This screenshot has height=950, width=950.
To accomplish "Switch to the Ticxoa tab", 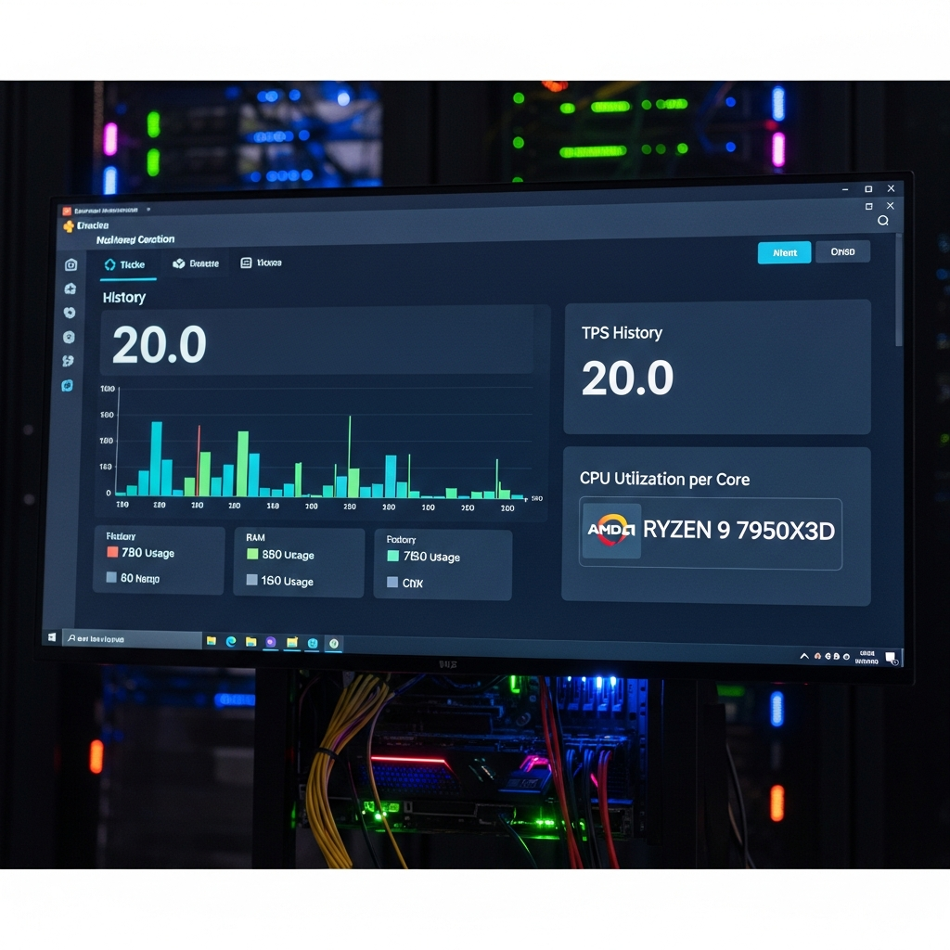I will (261, 263).
